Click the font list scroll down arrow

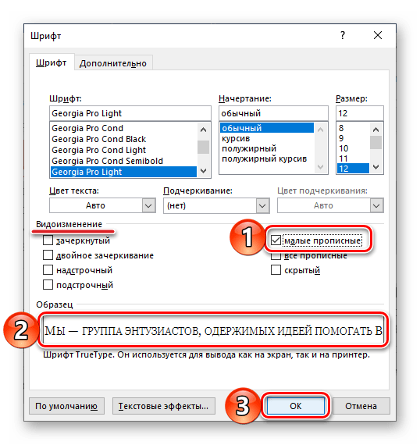pos(203,170)
